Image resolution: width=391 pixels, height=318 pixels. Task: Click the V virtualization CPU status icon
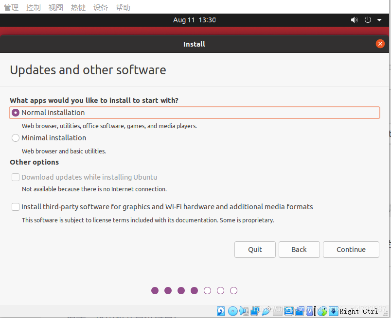click(310, 311)
